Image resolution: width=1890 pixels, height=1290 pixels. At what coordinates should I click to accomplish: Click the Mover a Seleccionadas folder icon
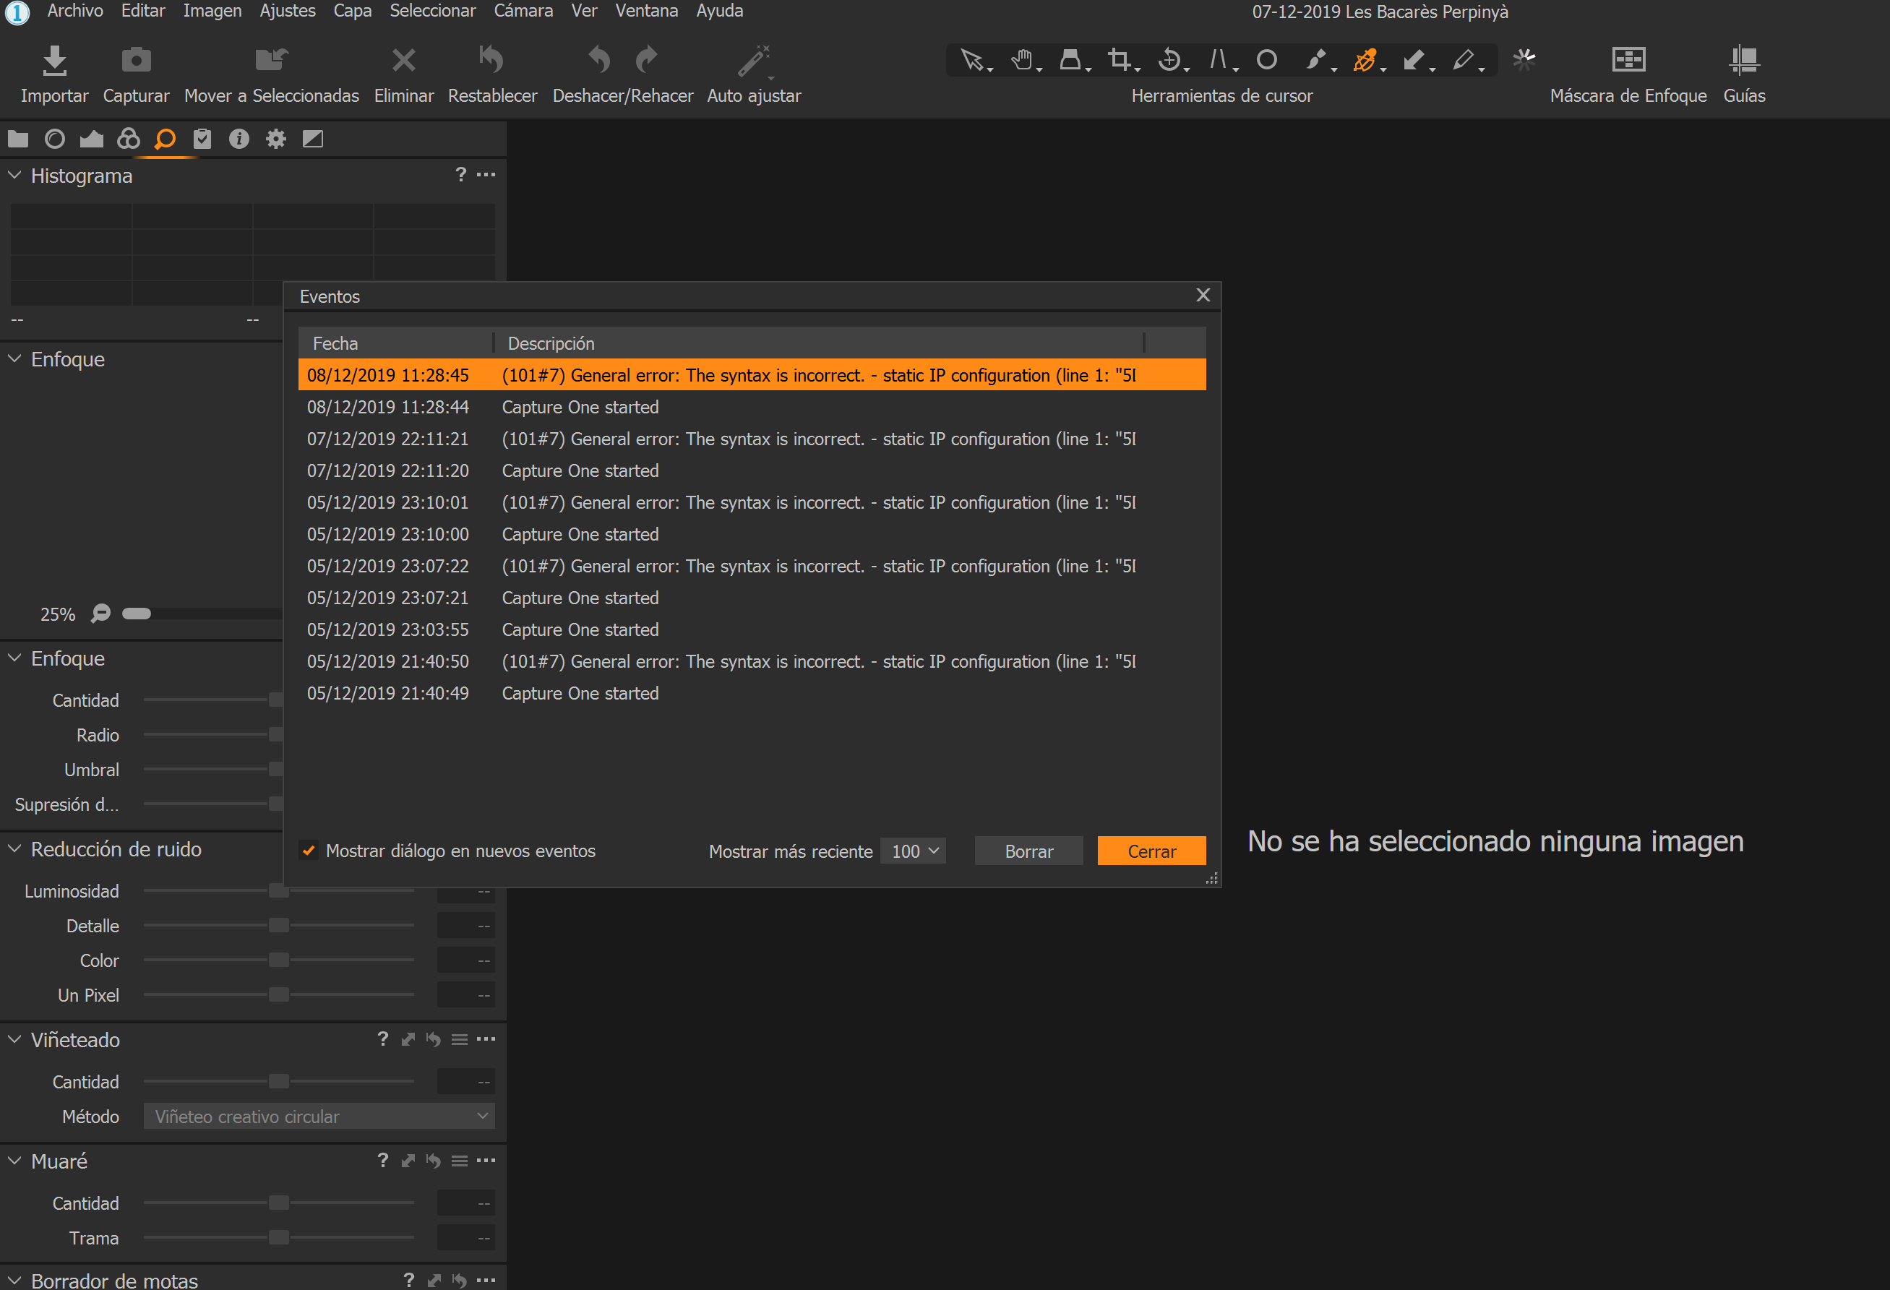272,59
